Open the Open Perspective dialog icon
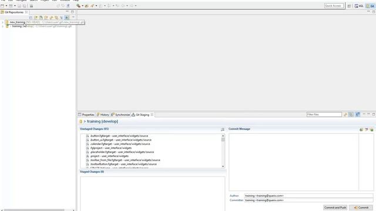The width and height of the screenshot is (376, 211). point(349,6)
